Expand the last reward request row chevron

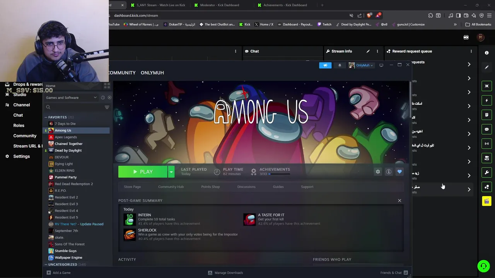point(469,190)
